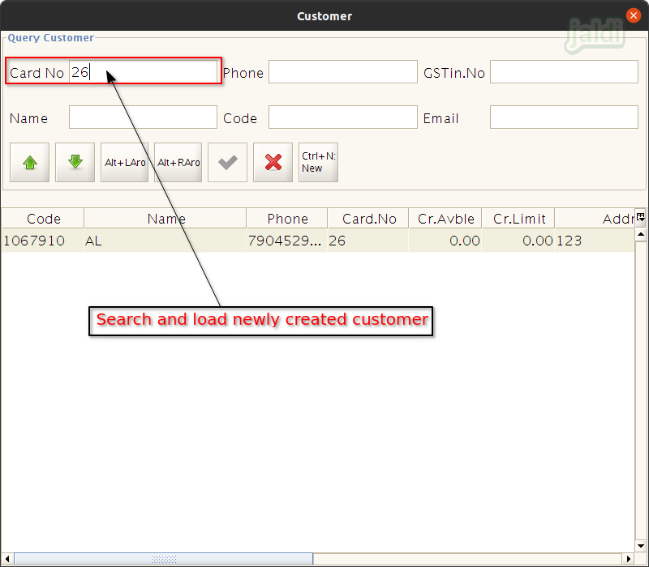This screenshot has width=649, height=567.
Task: Select the Cr.Limit 0.00 cell
Action: point(518,241)
